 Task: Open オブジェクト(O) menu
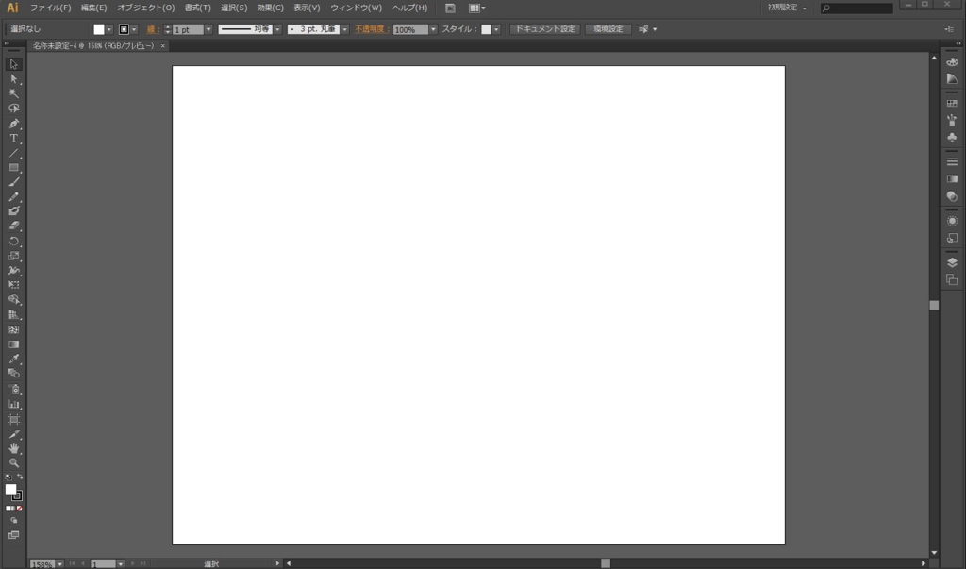tap(146, 8)
